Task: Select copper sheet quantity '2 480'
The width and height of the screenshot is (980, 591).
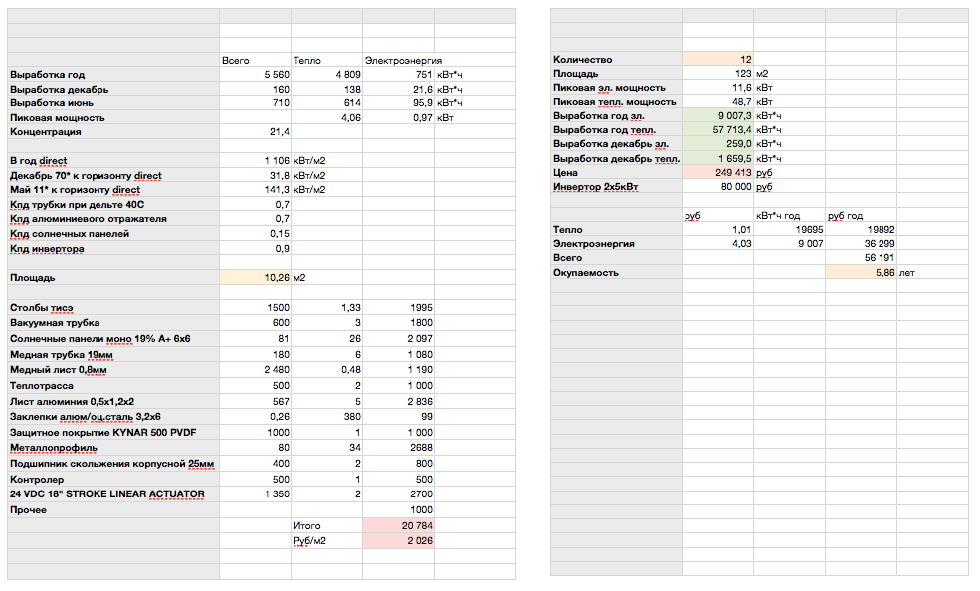Action: 277,370
